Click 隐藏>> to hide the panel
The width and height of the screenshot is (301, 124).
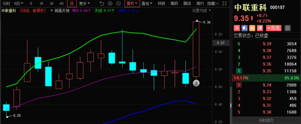pos(213,3)
